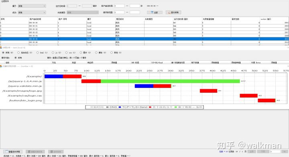Select the html resource type radio button
Screen dimensions: 289x157
[38, 53]
